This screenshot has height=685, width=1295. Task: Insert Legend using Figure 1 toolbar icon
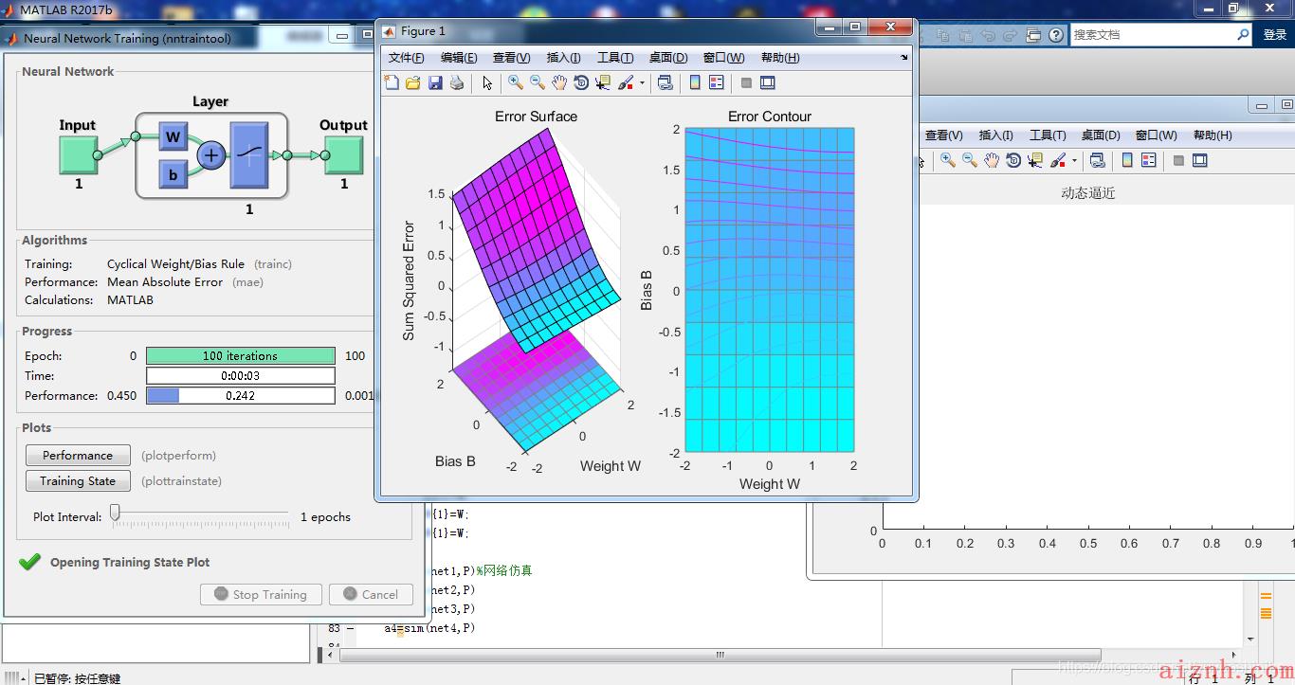717,83
